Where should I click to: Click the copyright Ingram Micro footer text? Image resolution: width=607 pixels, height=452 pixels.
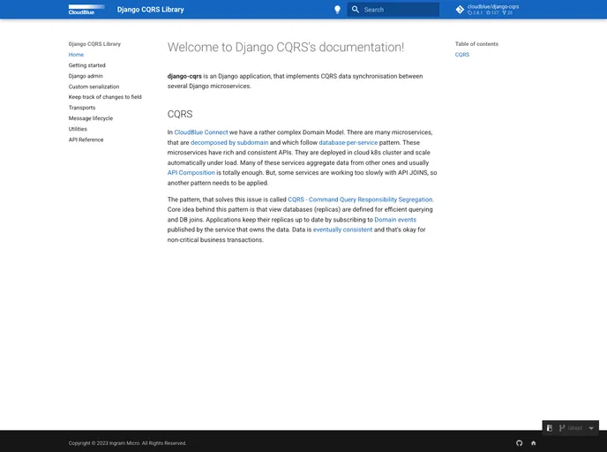click(127, 443)
